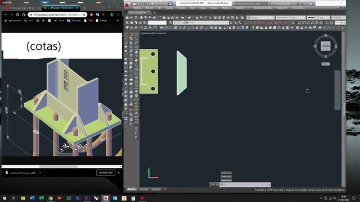Open Chrome three-dot menu
360x202 pixels.
pyautogui.click(x=118, y=15)
